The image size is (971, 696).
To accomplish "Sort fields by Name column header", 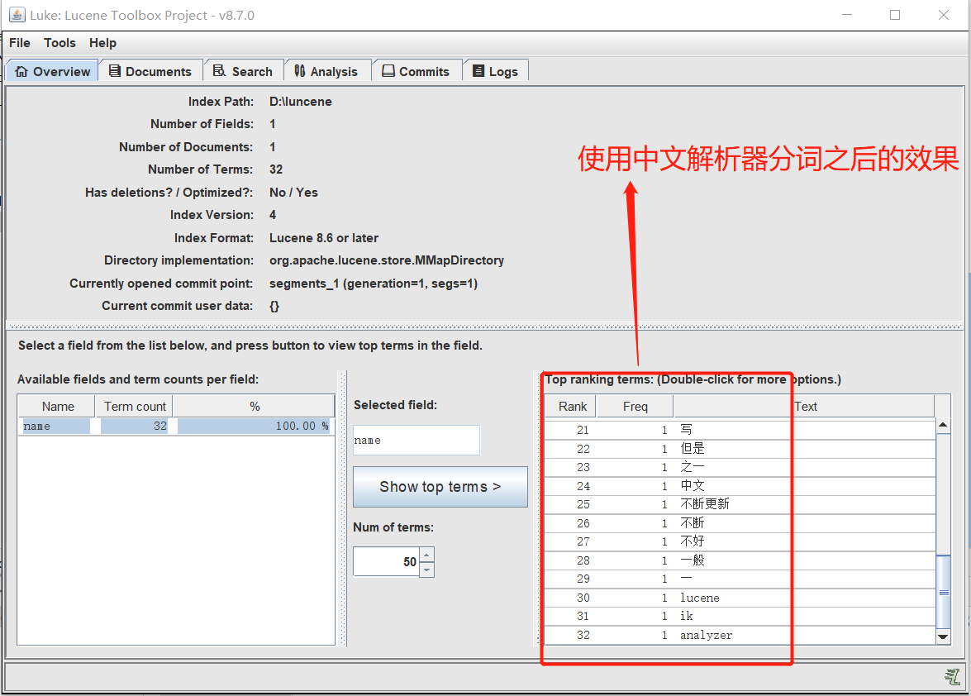I will 57,406.
